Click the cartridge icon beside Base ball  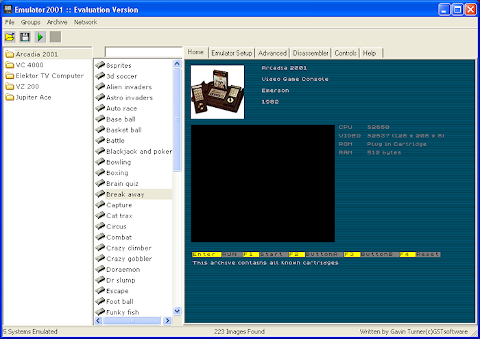(100, 119)
